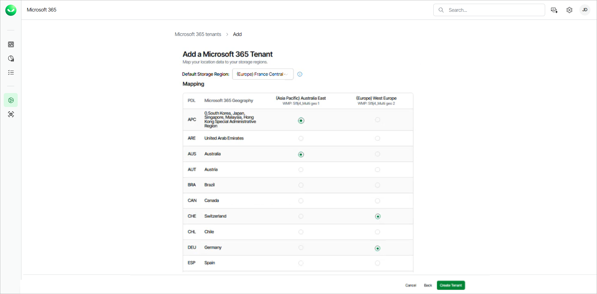Click the United Arab Emirates geography text
The image size is (597, 294).
pos(224,138)
